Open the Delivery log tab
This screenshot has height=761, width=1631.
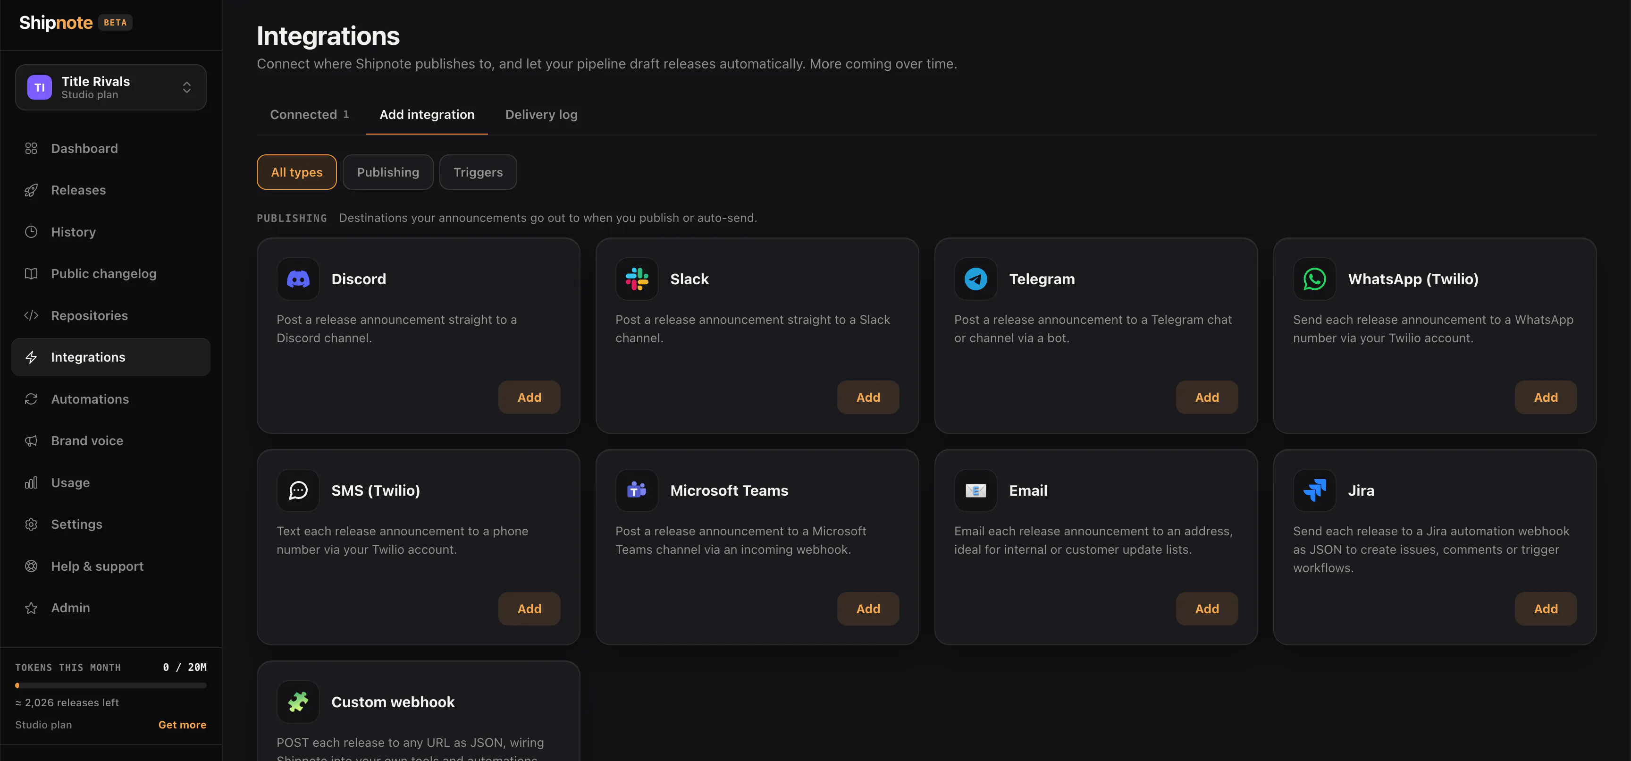(x=541, y=115)
